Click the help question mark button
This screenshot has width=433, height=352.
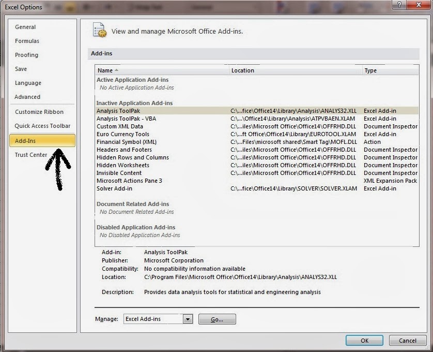pos(399,5)
